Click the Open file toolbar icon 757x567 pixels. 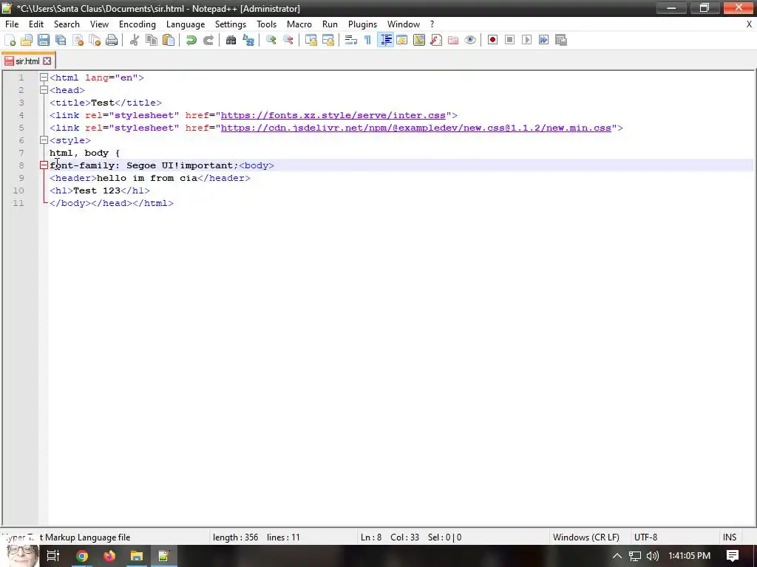(x=27, y=40)
